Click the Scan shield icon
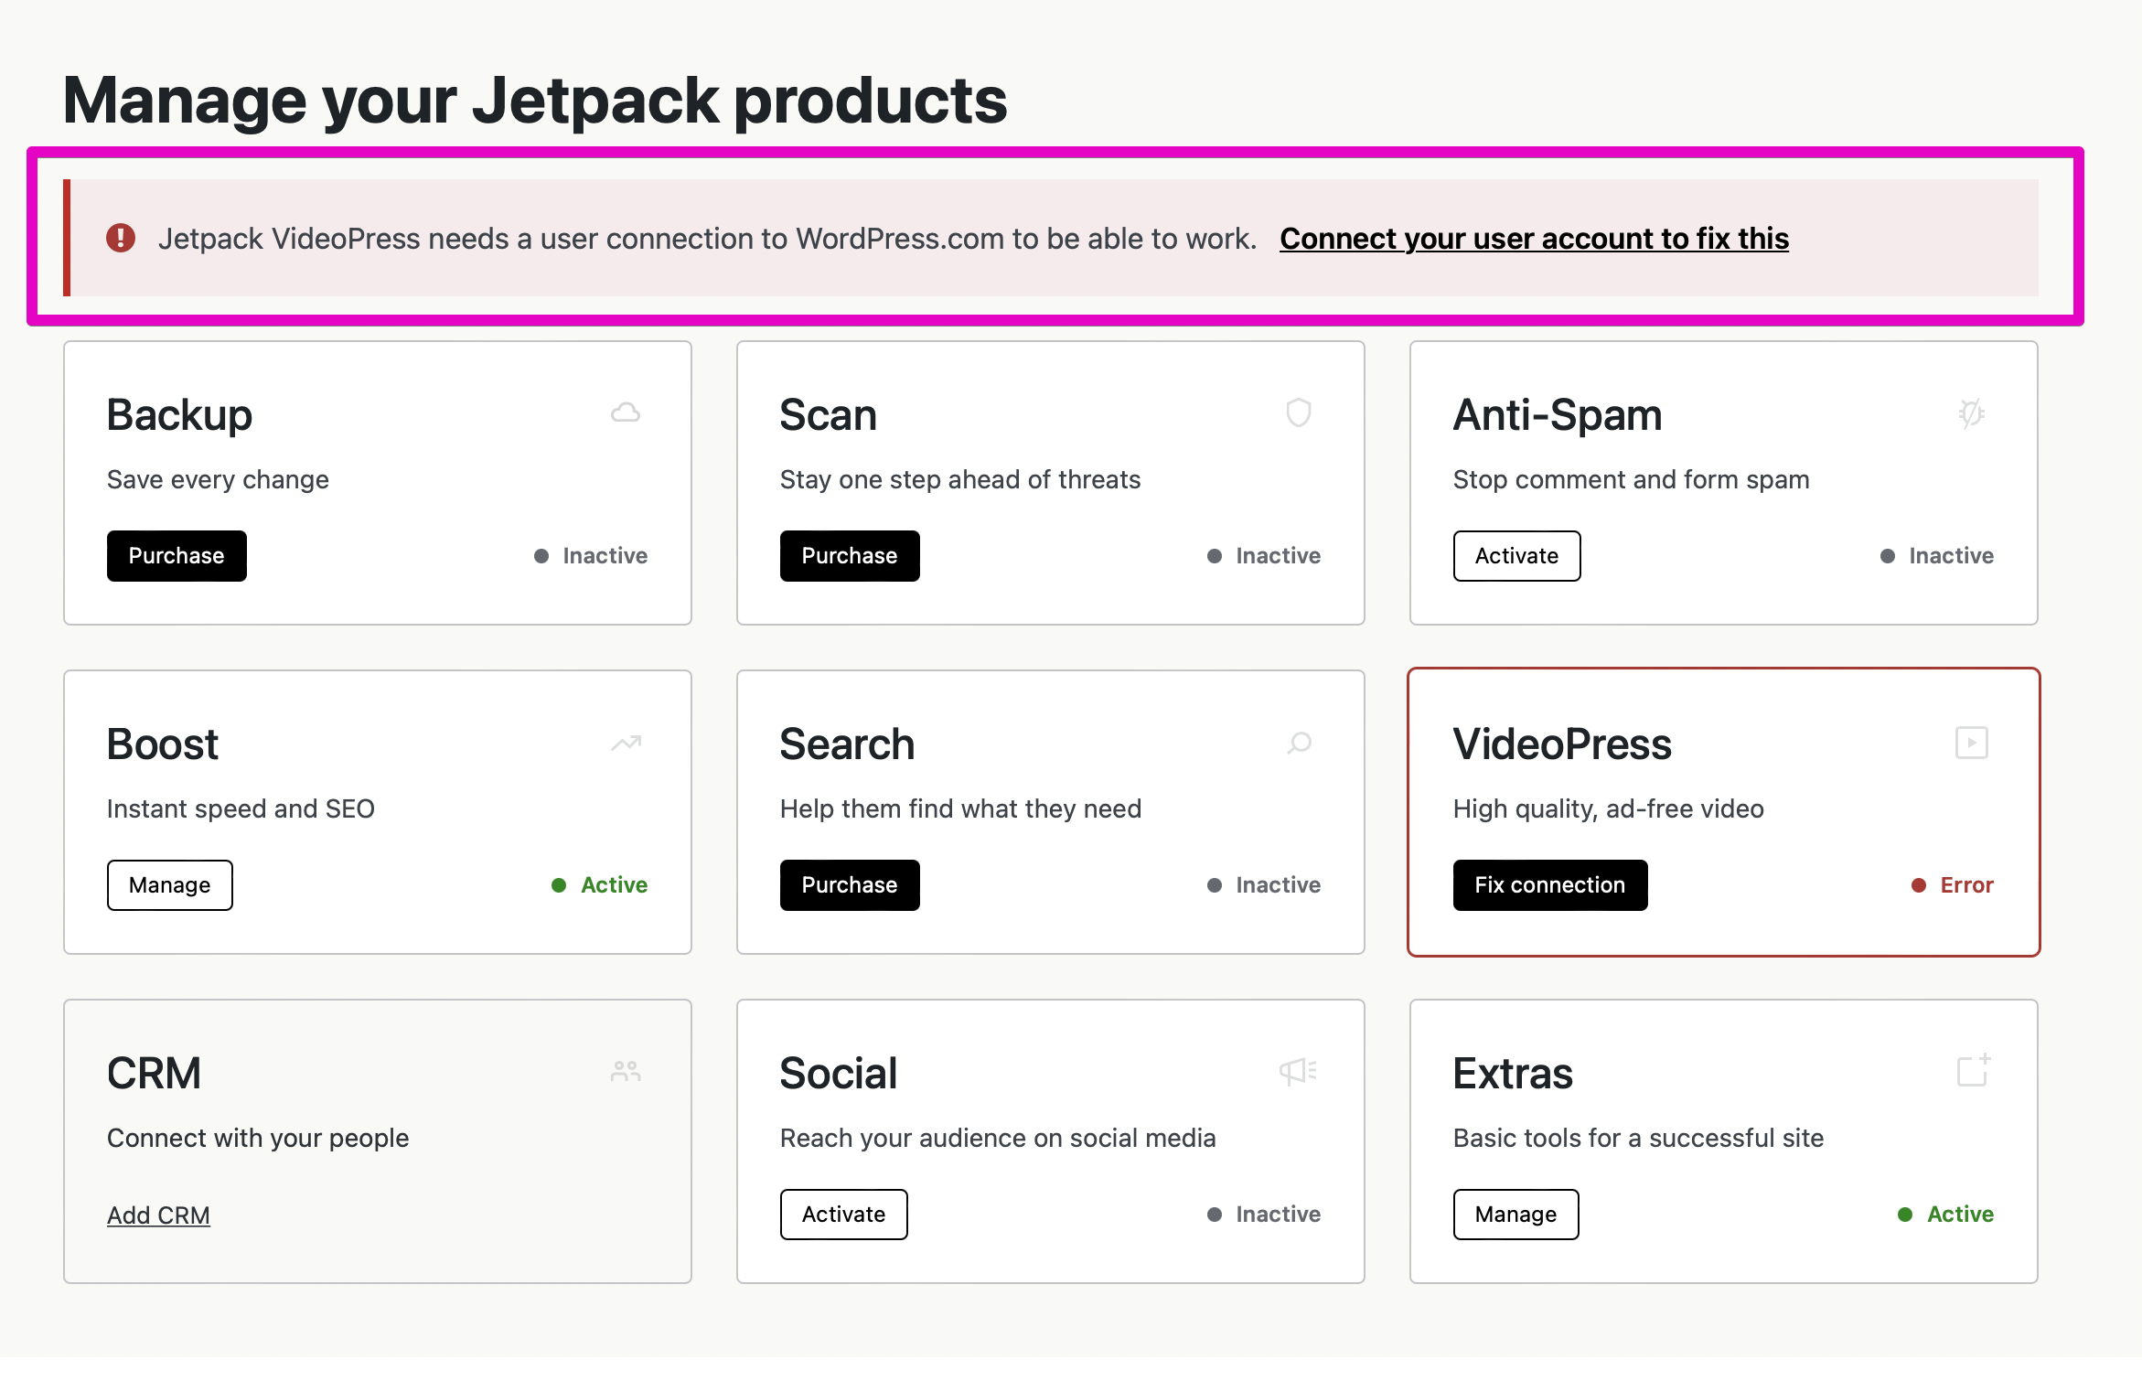The height and width of the screenshot is (1381, 2142). coord(1299,413)
